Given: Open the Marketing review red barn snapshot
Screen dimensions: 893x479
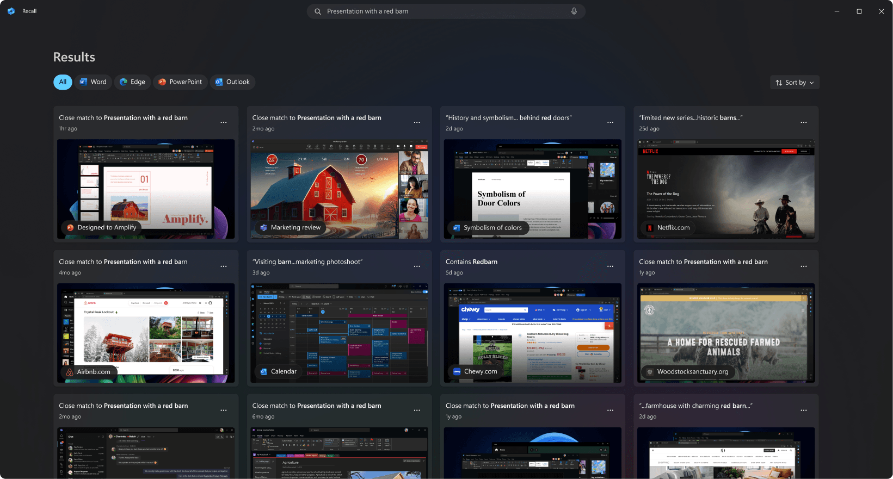Looking at the screenshot, I should coord(339,189).
